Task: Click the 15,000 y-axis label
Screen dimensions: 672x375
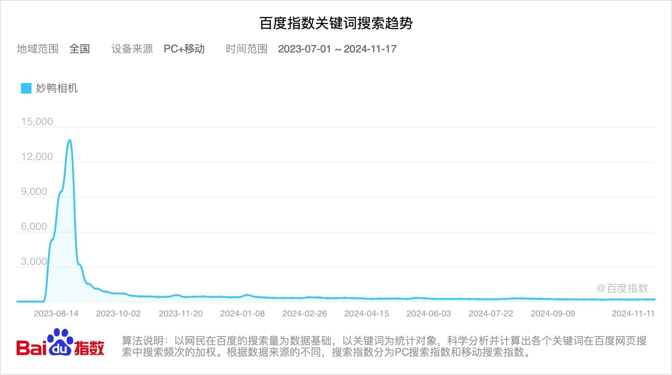Action: tap(37, 122)
